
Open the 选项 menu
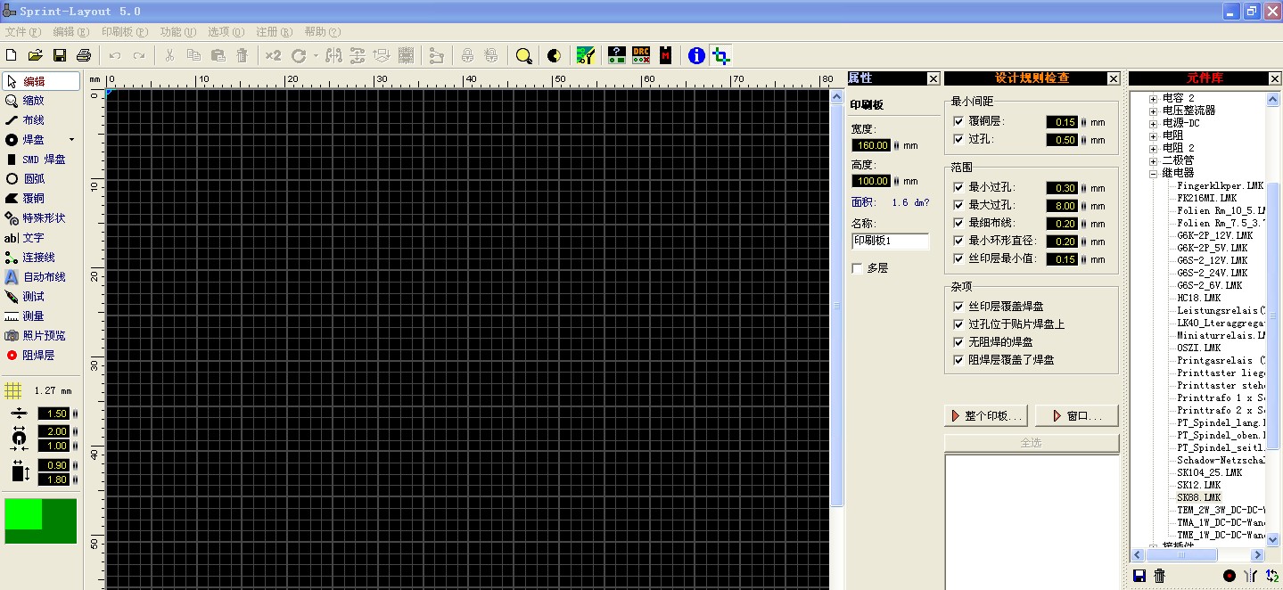(x=226, y=31)
